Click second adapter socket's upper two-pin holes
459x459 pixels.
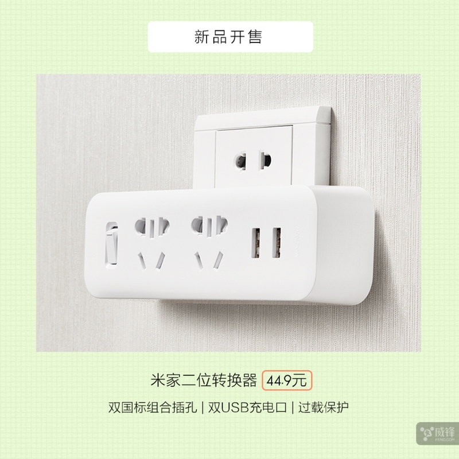(209, 225)
